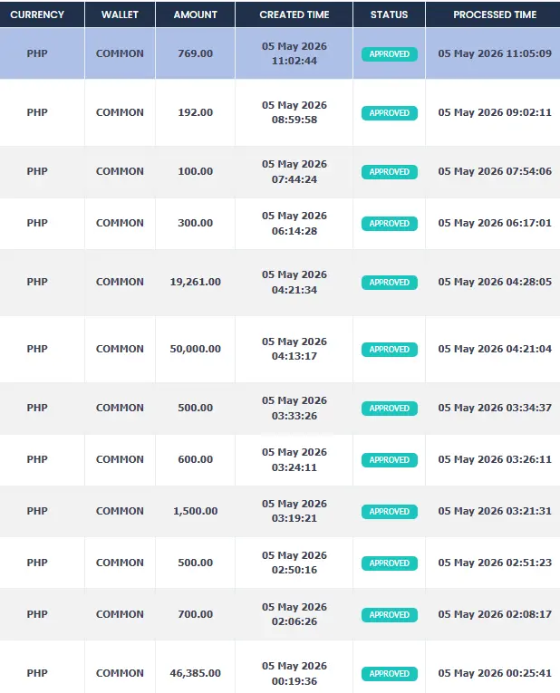The width and height of the screenshot is (560, 693).
Task: Click APPROVED badge in the 769.00 row
Action: point(390,54)
